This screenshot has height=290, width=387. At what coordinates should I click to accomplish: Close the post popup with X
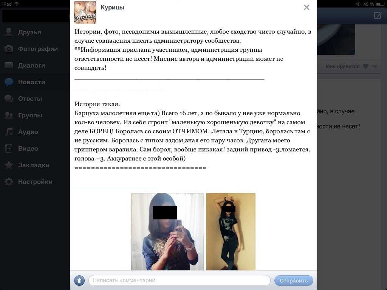307,8
